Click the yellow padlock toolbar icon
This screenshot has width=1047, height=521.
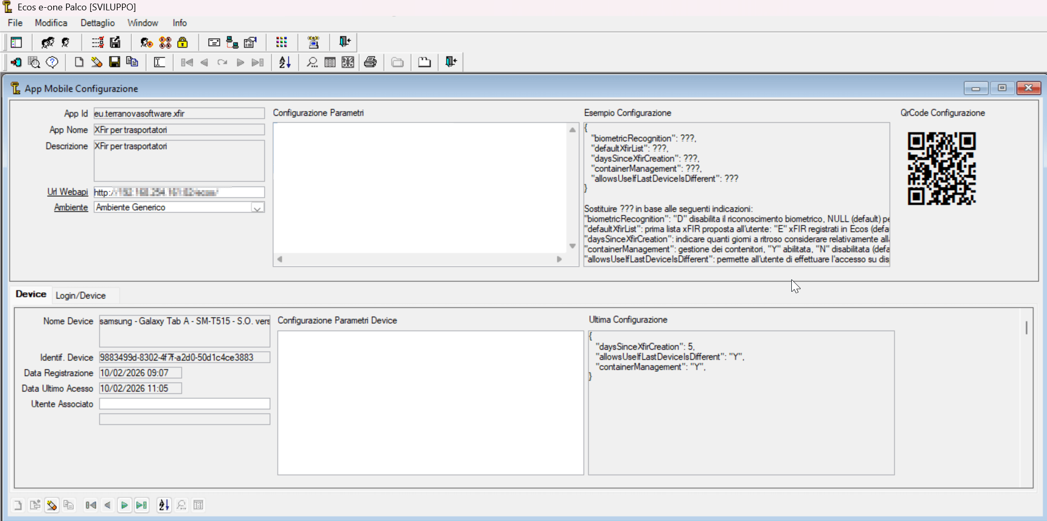pyautogui.click(x=182, y=42)
